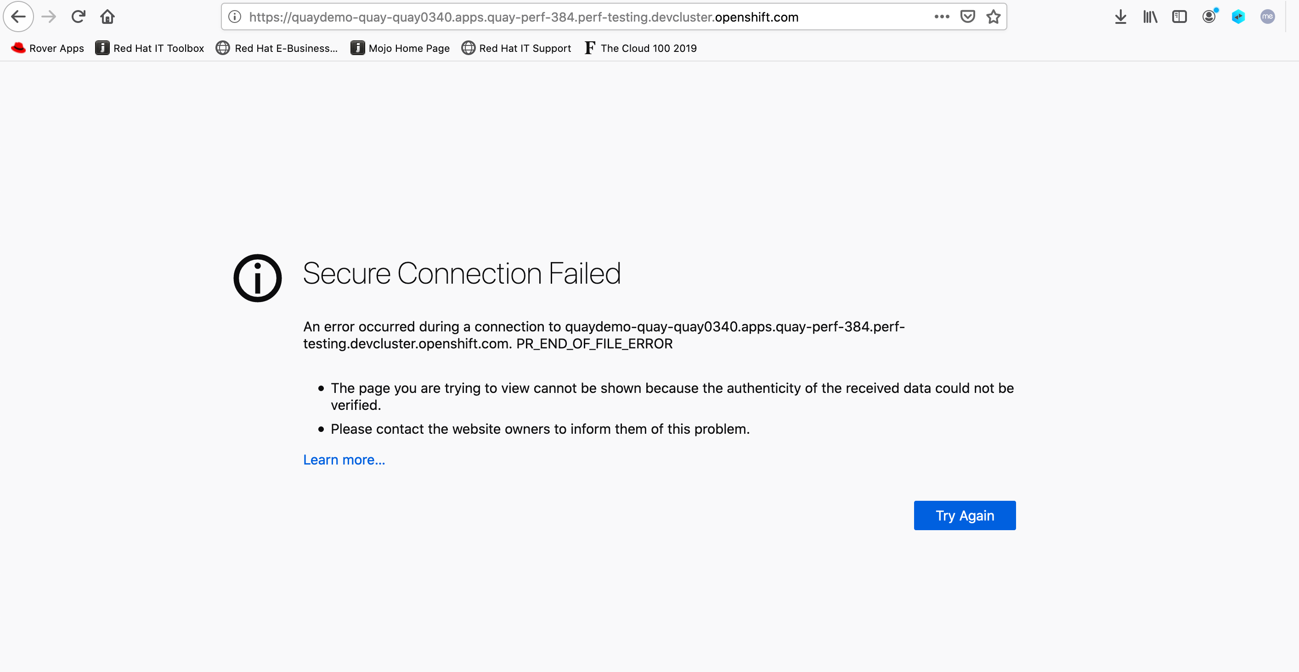Click the blue hexagon extension icon
This screenshot has height=672, width=1299.
coord(1238,17)
